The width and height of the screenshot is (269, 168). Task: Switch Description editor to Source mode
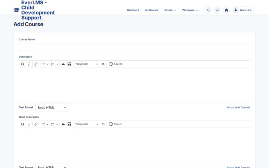click(x=116, y=64)
